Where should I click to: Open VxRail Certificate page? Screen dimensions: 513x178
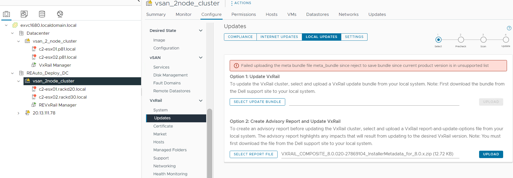[x=163, y=126]
